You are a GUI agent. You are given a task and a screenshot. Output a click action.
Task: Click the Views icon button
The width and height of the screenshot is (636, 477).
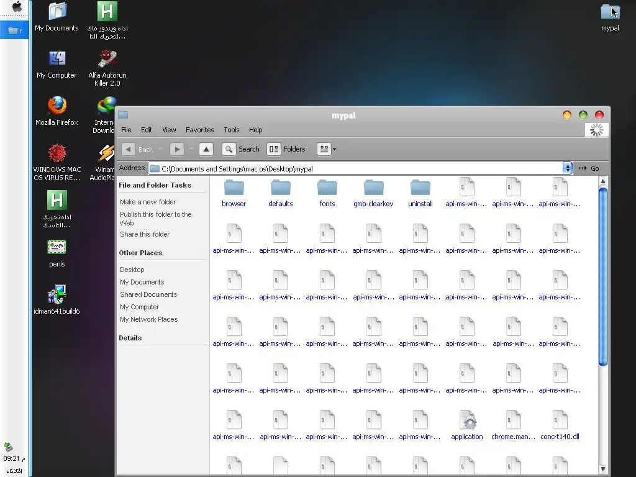(x=324, y=149)
